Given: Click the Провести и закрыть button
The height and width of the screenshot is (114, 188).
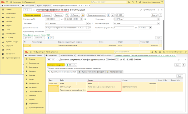Looking at the screenshot, I should tap(32, 15).
